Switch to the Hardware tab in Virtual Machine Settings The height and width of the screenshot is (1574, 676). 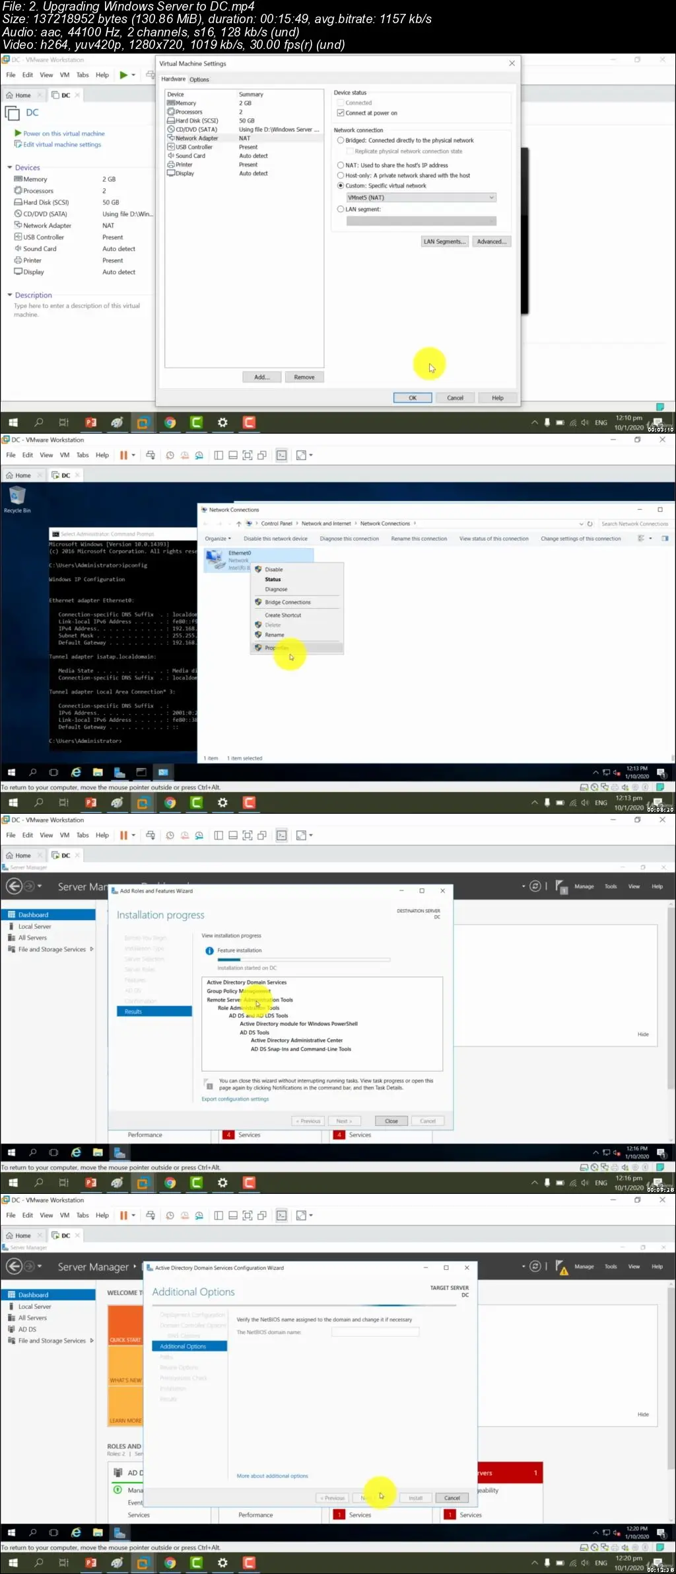[x=174, y=79]
